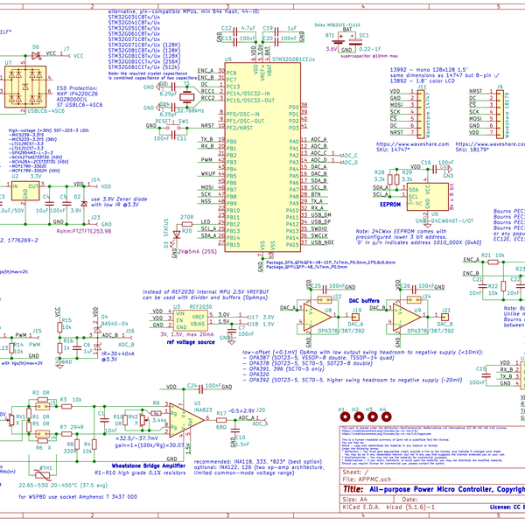Click the SWDIO net label
The height and width of the screenshot is (525, 525).
pyautogui.click(x=319, y=228)
